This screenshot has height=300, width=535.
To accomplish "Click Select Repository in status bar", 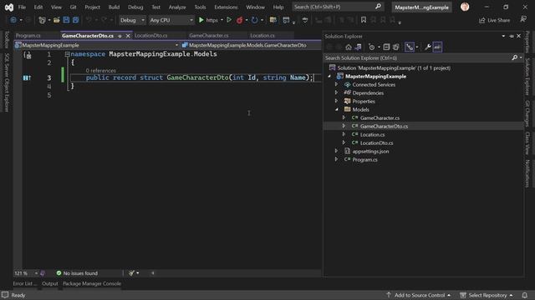I will pos(487,295).
